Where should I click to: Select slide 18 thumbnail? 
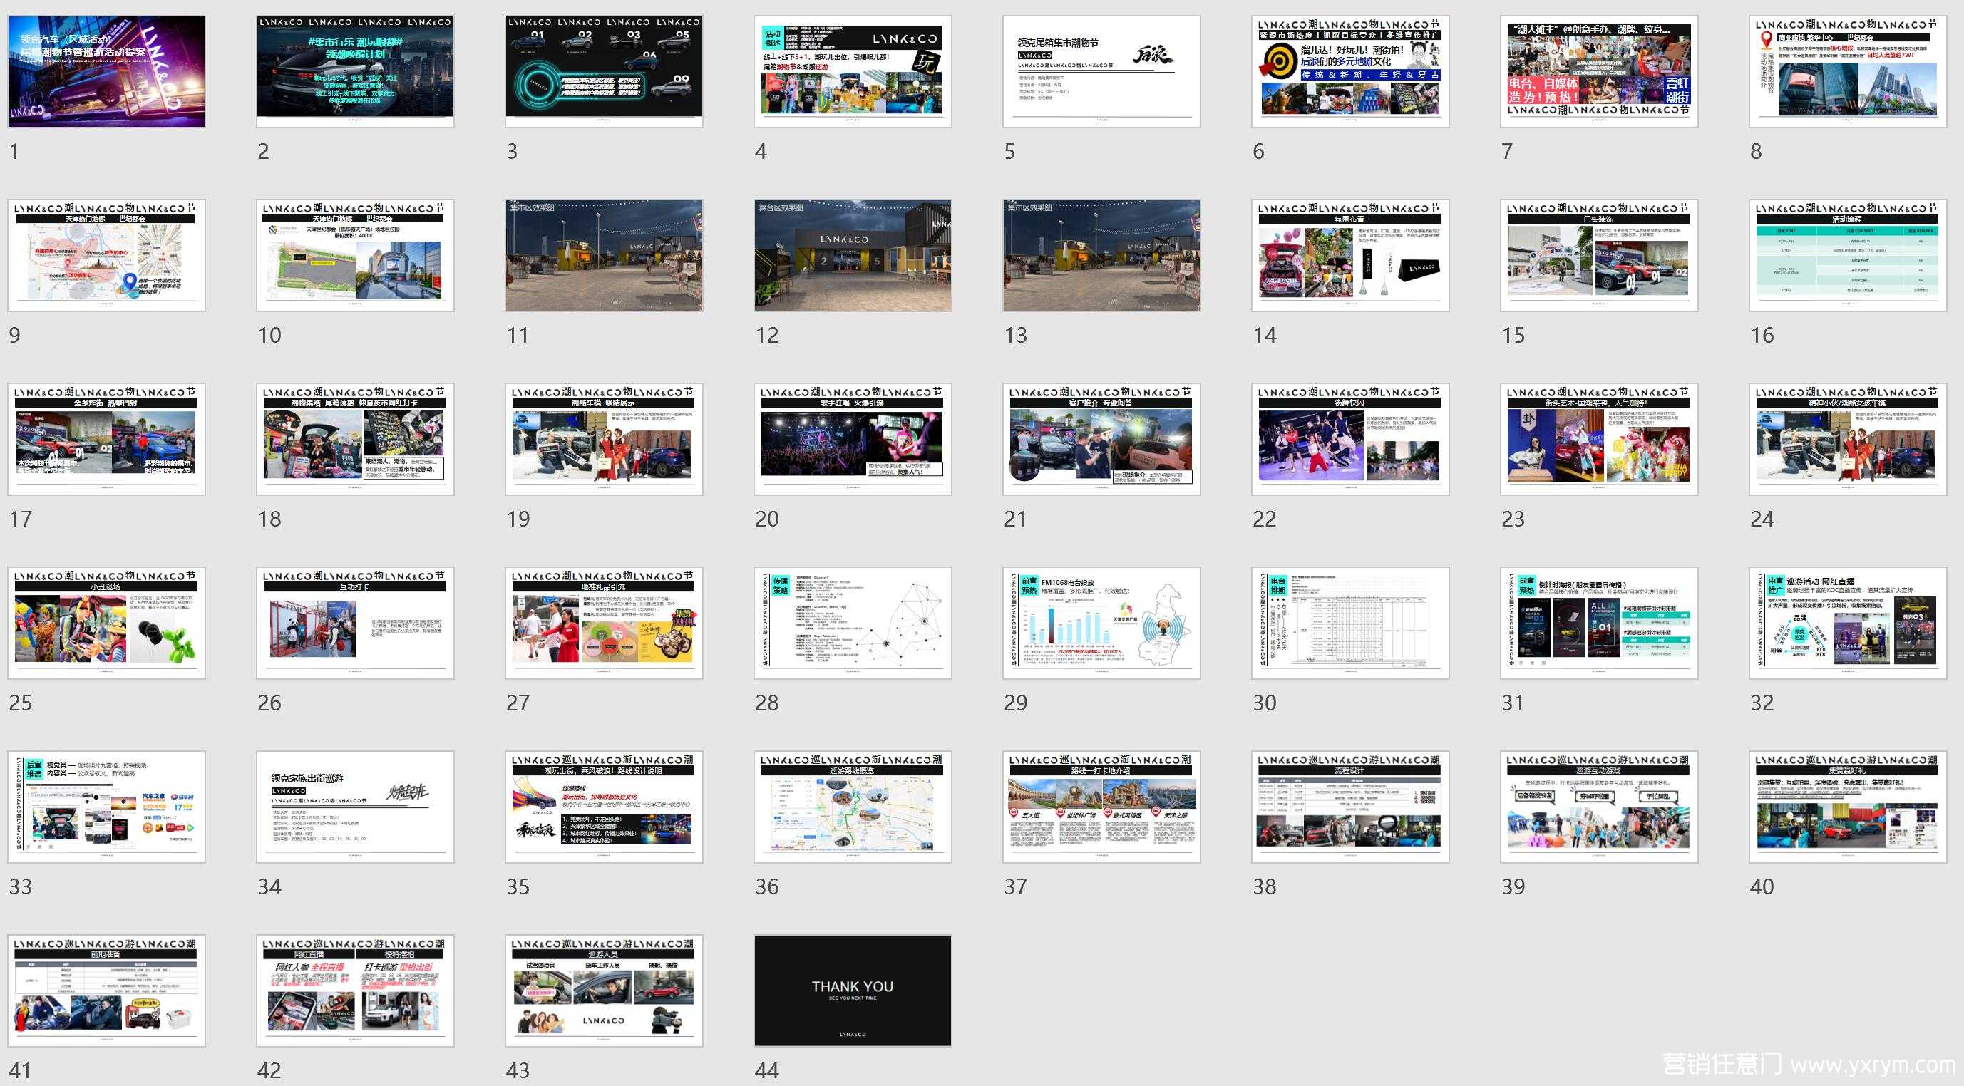(355, 439)
